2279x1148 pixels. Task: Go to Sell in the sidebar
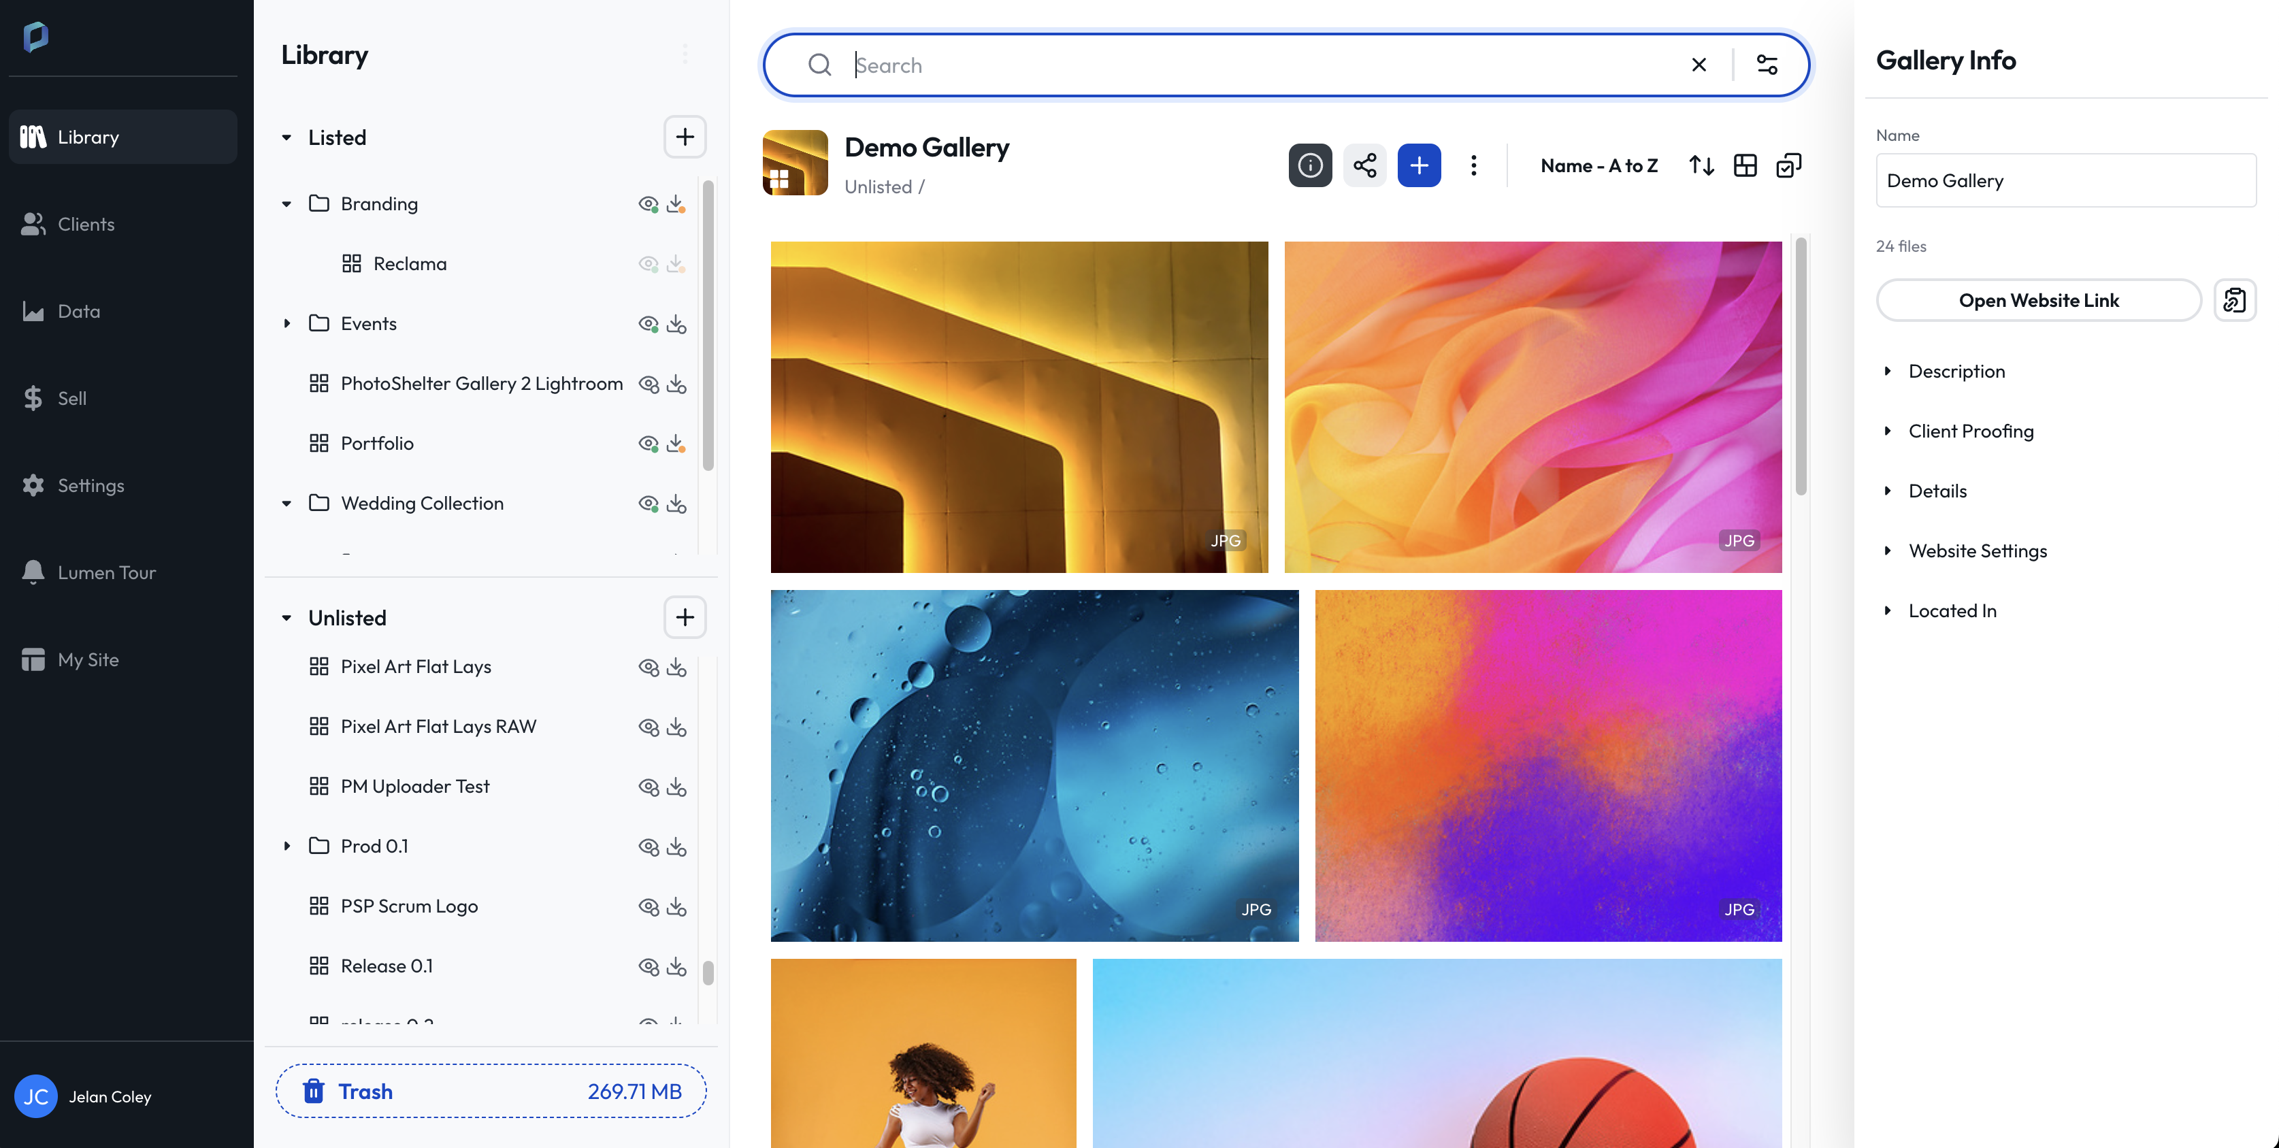(x=123, y=398)
